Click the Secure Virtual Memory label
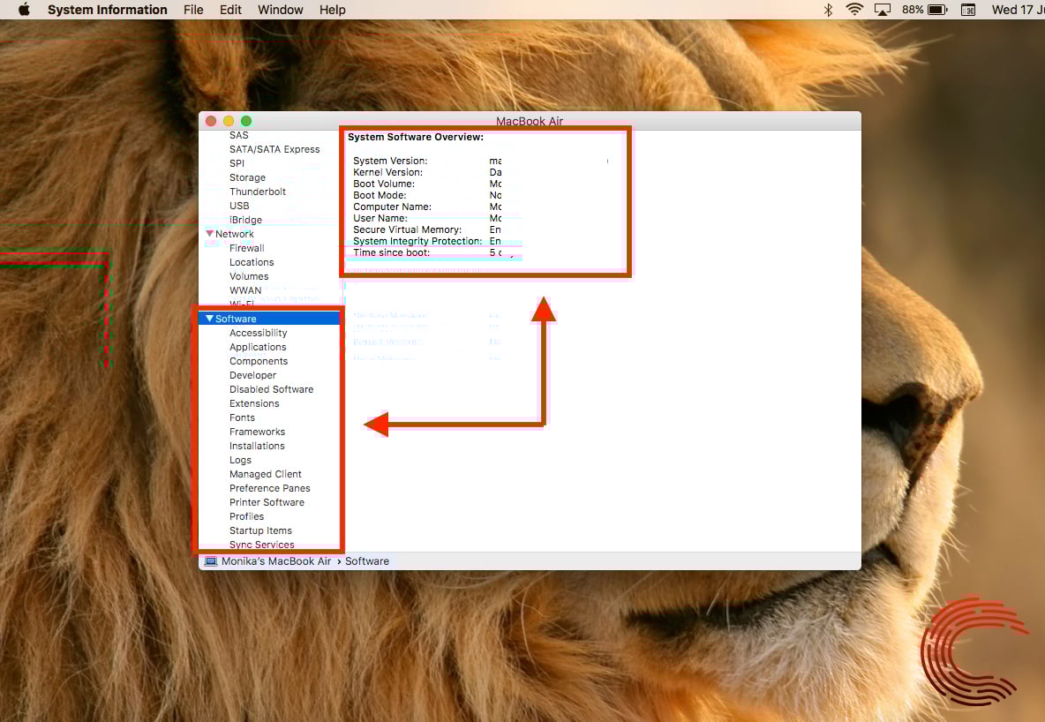Image resolution: width=1045 pixels, height=722 pixels. pos(407,230)
